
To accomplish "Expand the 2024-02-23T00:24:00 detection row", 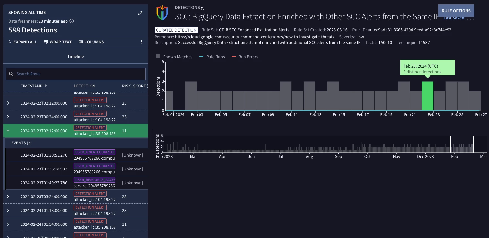I will point(8,117).
